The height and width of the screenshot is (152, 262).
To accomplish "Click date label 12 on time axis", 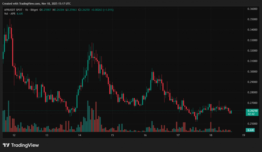I will click(14, 135).
